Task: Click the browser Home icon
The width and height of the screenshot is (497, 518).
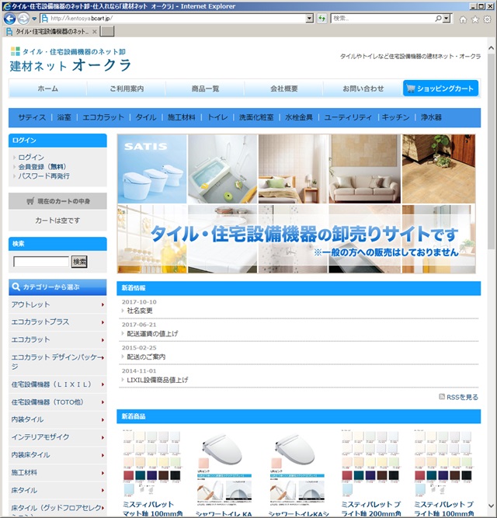Action: pyautogui.click(x=463, y=19)
